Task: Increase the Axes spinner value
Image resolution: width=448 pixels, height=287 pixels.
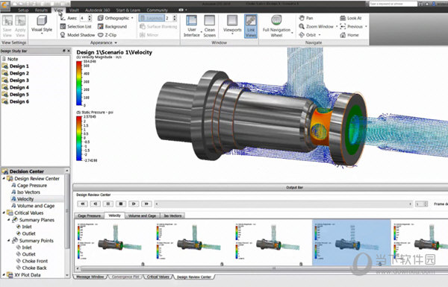Action: 90,16
